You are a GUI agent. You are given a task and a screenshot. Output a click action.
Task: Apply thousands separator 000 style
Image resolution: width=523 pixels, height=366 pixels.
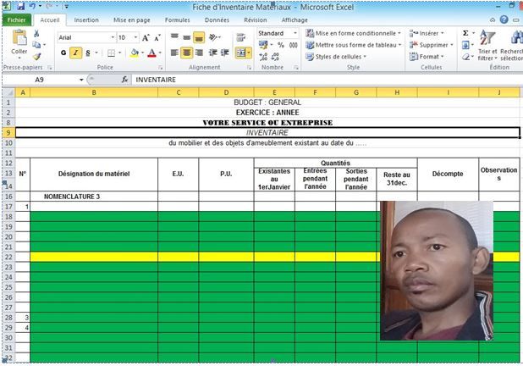293,45
